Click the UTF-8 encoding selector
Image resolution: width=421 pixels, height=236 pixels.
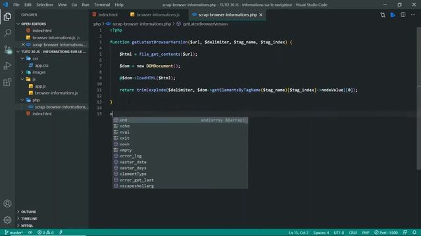coord(339,233)
